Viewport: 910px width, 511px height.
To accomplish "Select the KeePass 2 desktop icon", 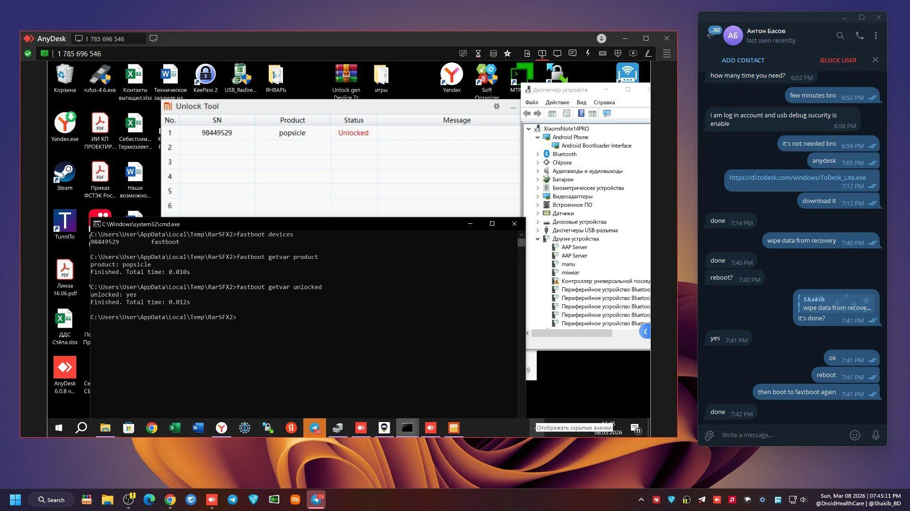I will click(x=205, y=79).
